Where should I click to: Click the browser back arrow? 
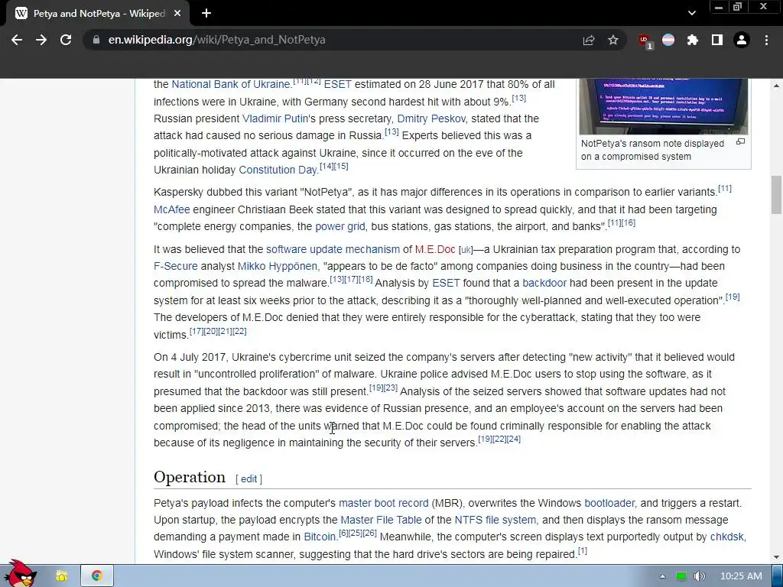(x=17, y=40)
